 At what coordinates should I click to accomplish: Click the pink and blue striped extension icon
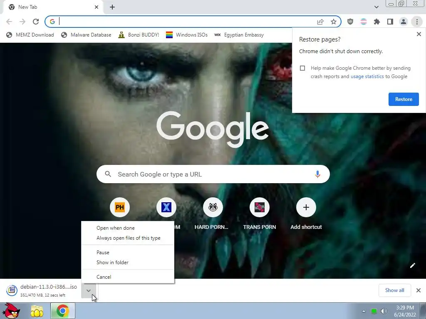click(364, 22)
